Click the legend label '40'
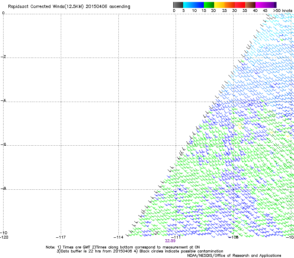 [x=255, y=11]
